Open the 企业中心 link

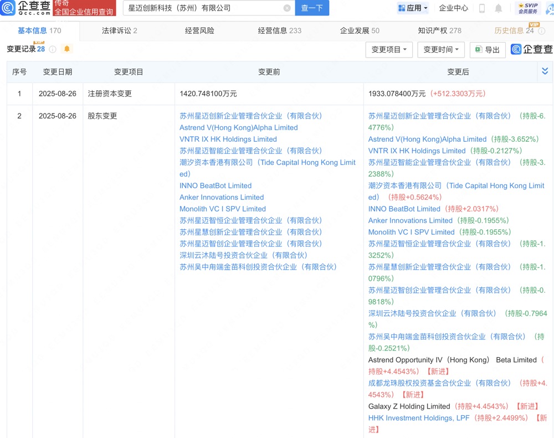[453, 8]
